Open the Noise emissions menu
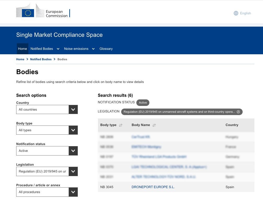The height and width of the screenshot is (203, 263). pyautogui.click(x=76, y=49)
